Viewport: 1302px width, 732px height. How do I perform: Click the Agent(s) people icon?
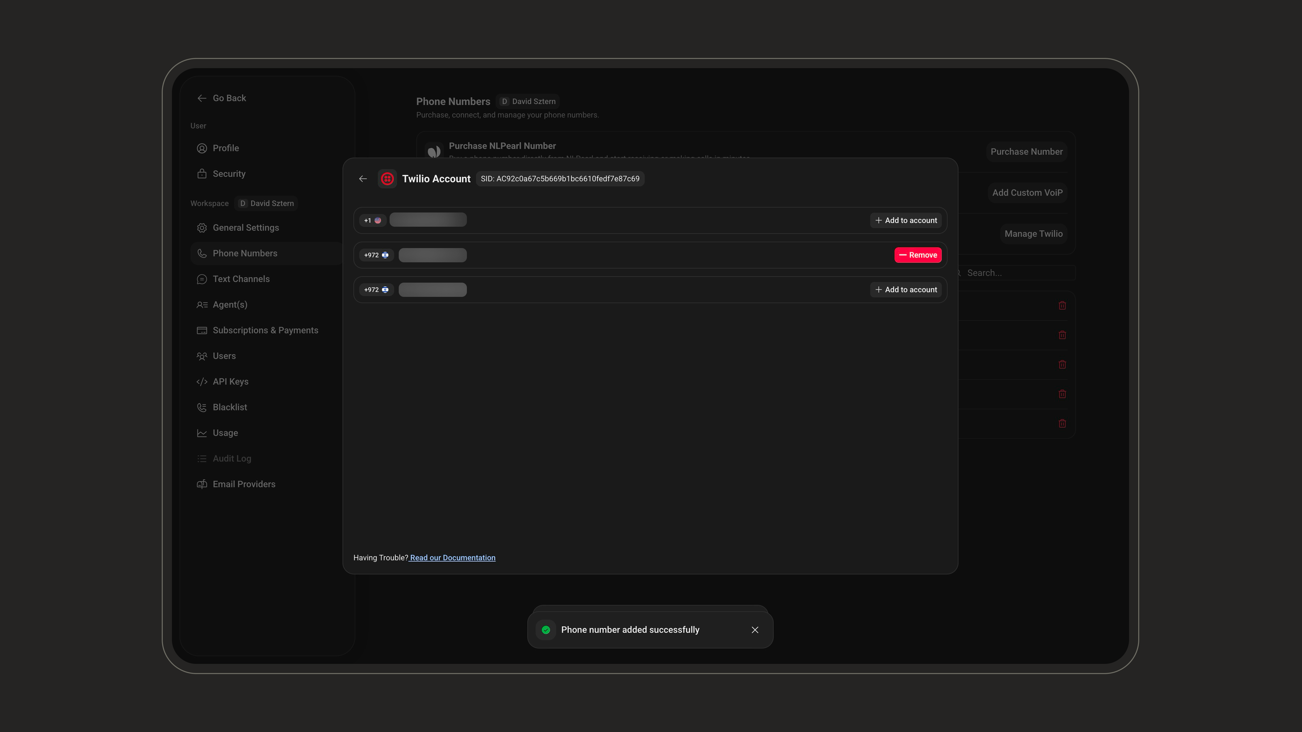click(202, 305)
